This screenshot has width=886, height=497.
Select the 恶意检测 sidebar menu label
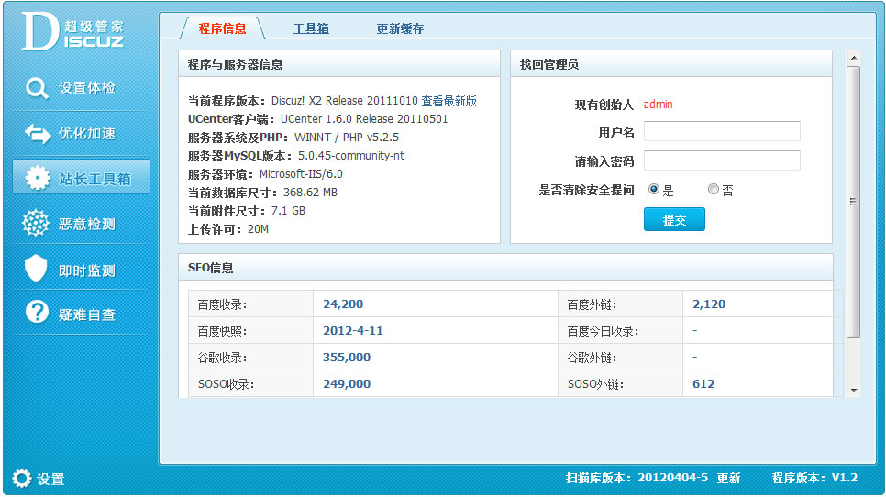pos(87,225)
